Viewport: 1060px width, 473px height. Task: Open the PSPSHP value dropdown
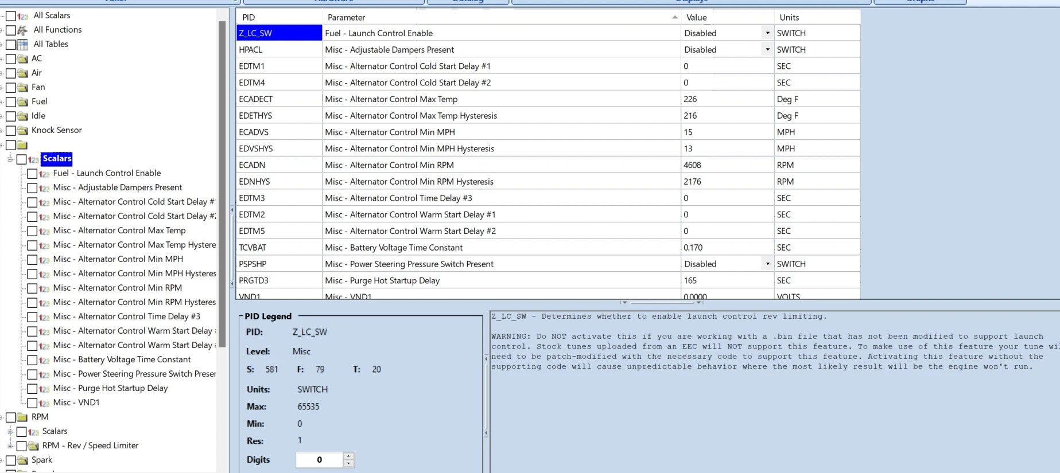pos(767,264)
